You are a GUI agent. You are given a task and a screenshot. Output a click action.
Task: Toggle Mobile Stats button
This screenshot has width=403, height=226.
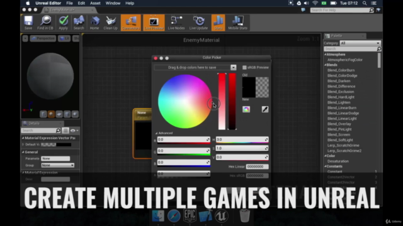pos(238,23)
